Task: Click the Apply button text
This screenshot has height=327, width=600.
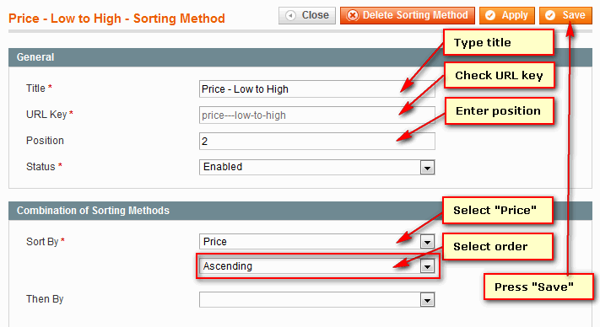Action: click(x=515, y=15)
